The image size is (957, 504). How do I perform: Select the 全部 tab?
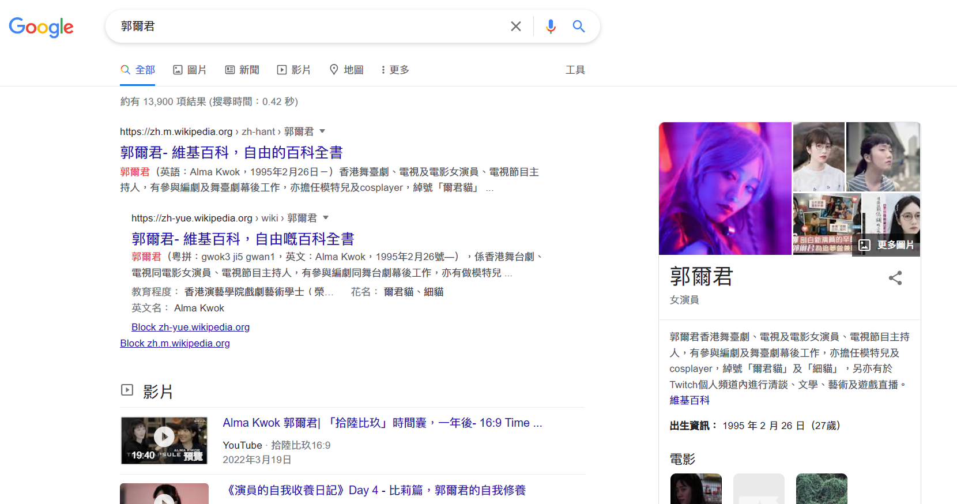click(138, 70)
